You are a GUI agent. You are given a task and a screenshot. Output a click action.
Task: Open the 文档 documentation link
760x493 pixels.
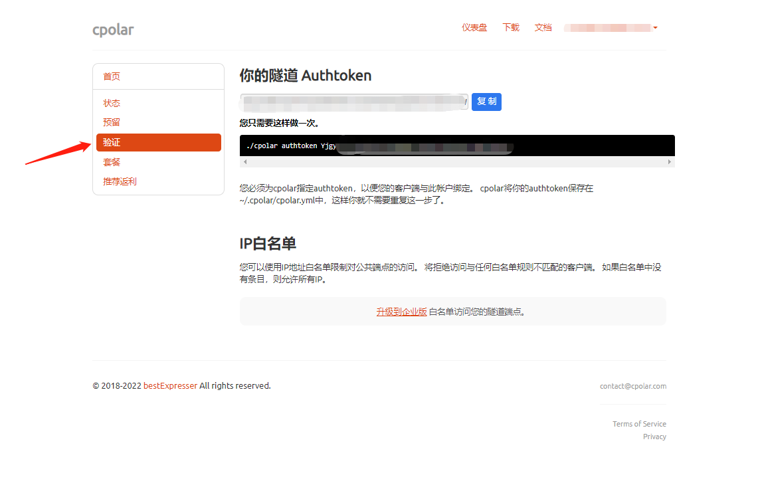543,28
